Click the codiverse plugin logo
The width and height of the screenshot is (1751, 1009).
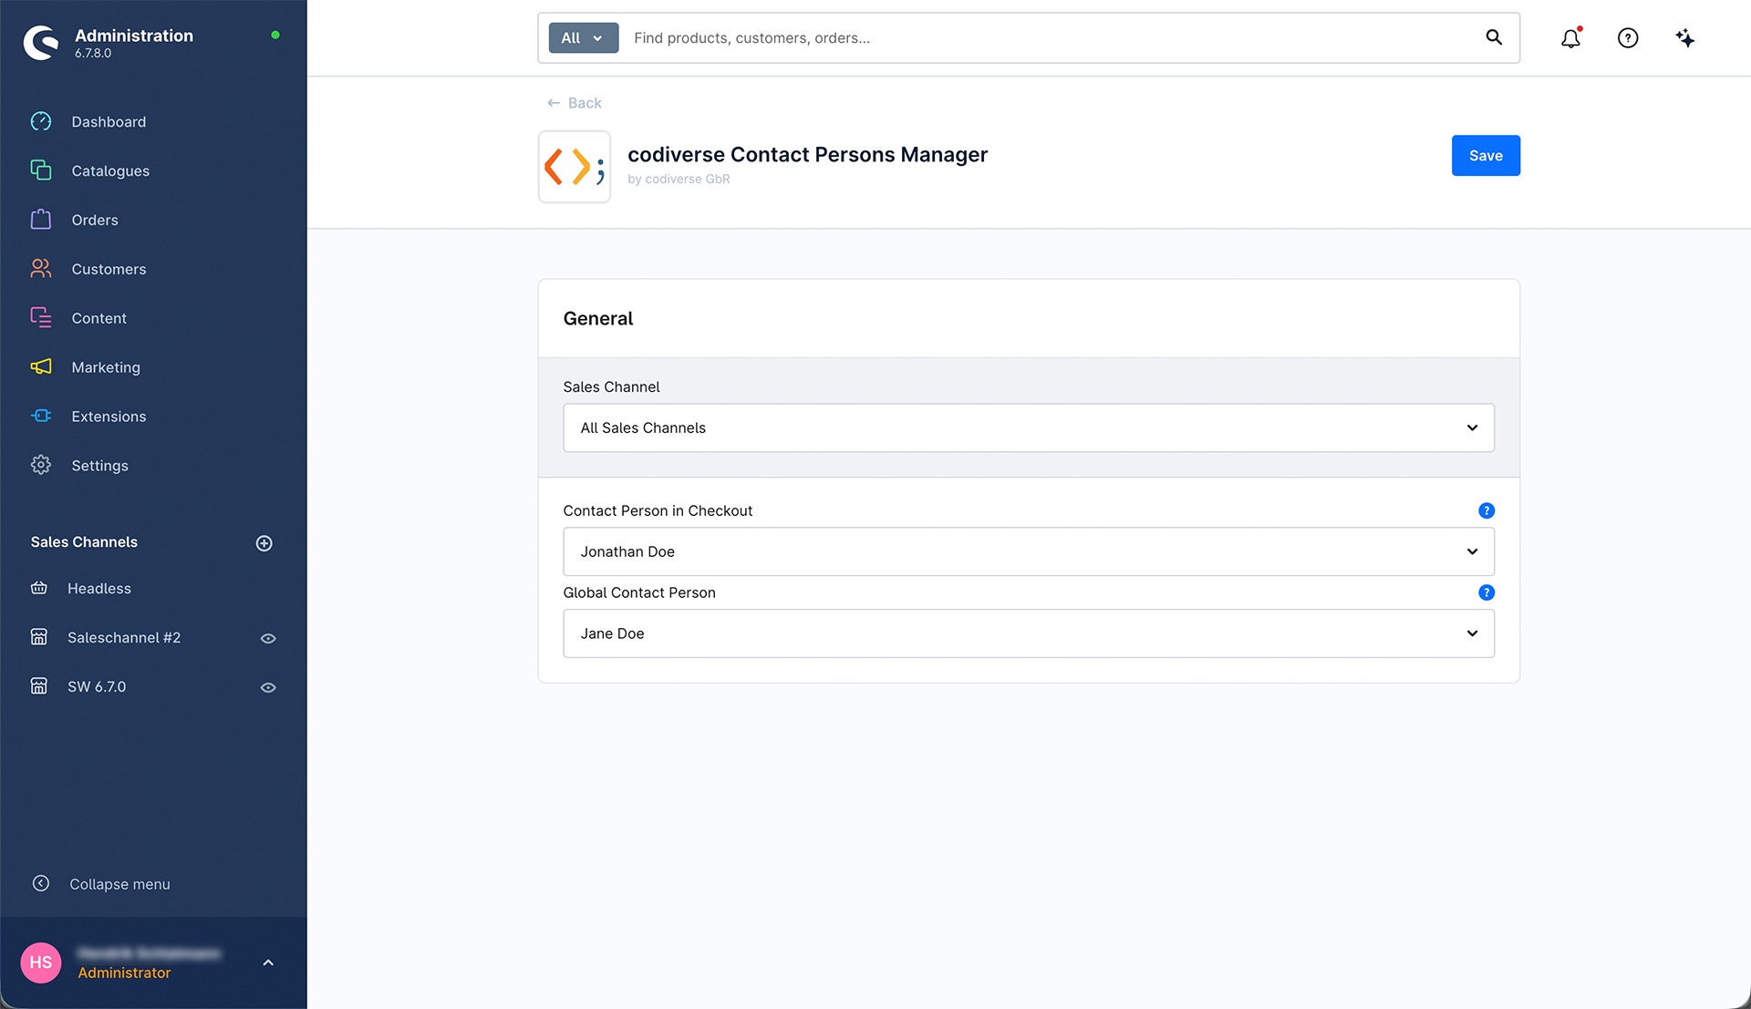(575, 167)
